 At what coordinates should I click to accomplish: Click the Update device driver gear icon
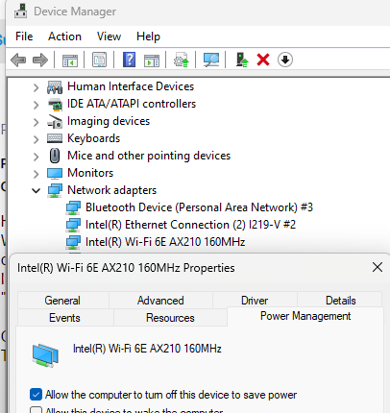(x=182, y=60)
